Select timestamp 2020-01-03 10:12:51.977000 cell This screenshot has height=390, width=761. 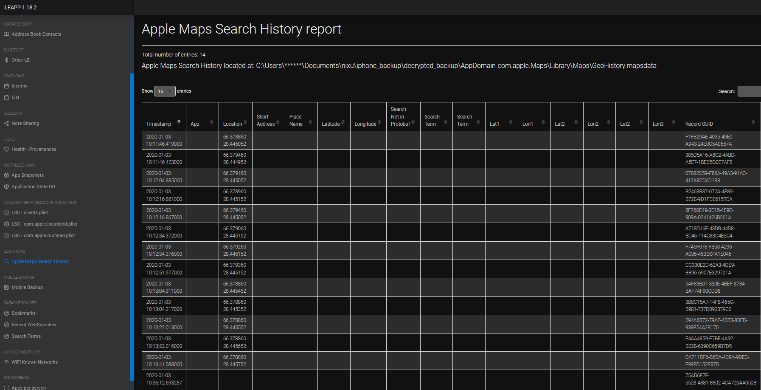[x=164, y=268]
